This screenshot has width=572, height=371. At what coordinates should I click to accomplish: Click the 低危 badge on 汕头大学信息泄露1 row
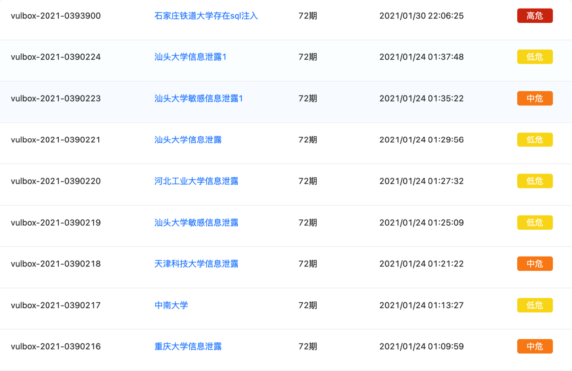coord(535,57)
